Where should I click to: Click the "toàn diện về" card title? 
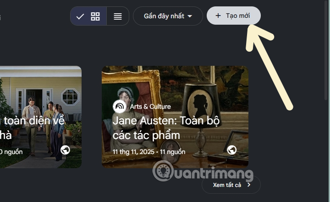coord(33,121)
